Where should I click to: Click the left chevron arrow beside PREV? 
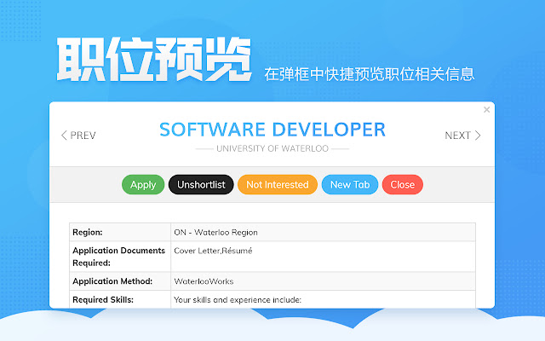[x=64, y=135]
